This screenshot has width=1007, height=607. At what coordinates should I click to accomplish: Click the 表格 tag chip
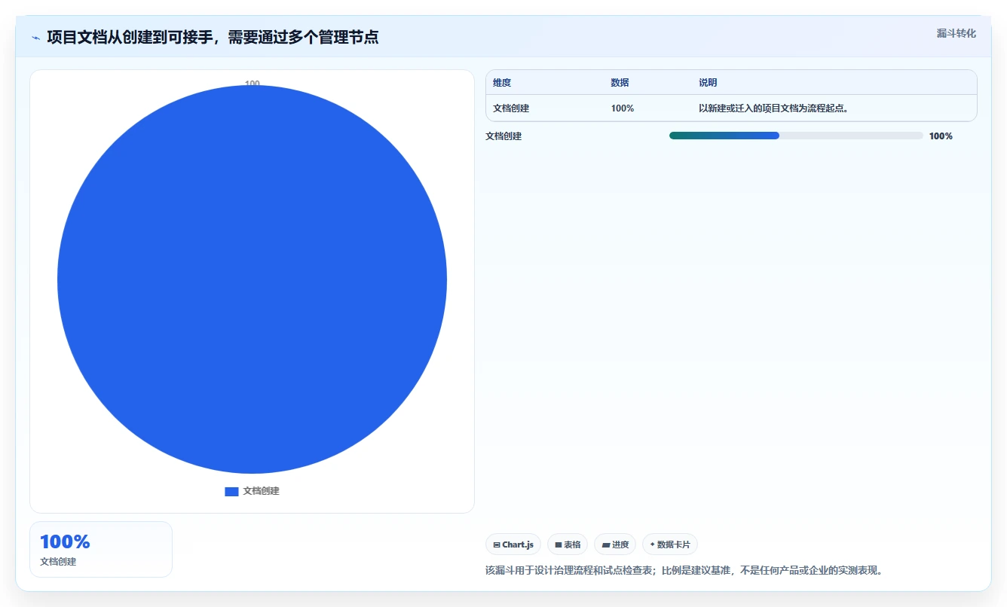(x=568, y=544)
